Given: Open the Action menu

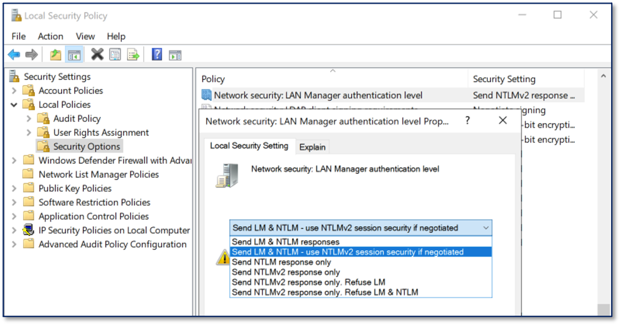Looking at the screenshot, I should coord(50,36).
